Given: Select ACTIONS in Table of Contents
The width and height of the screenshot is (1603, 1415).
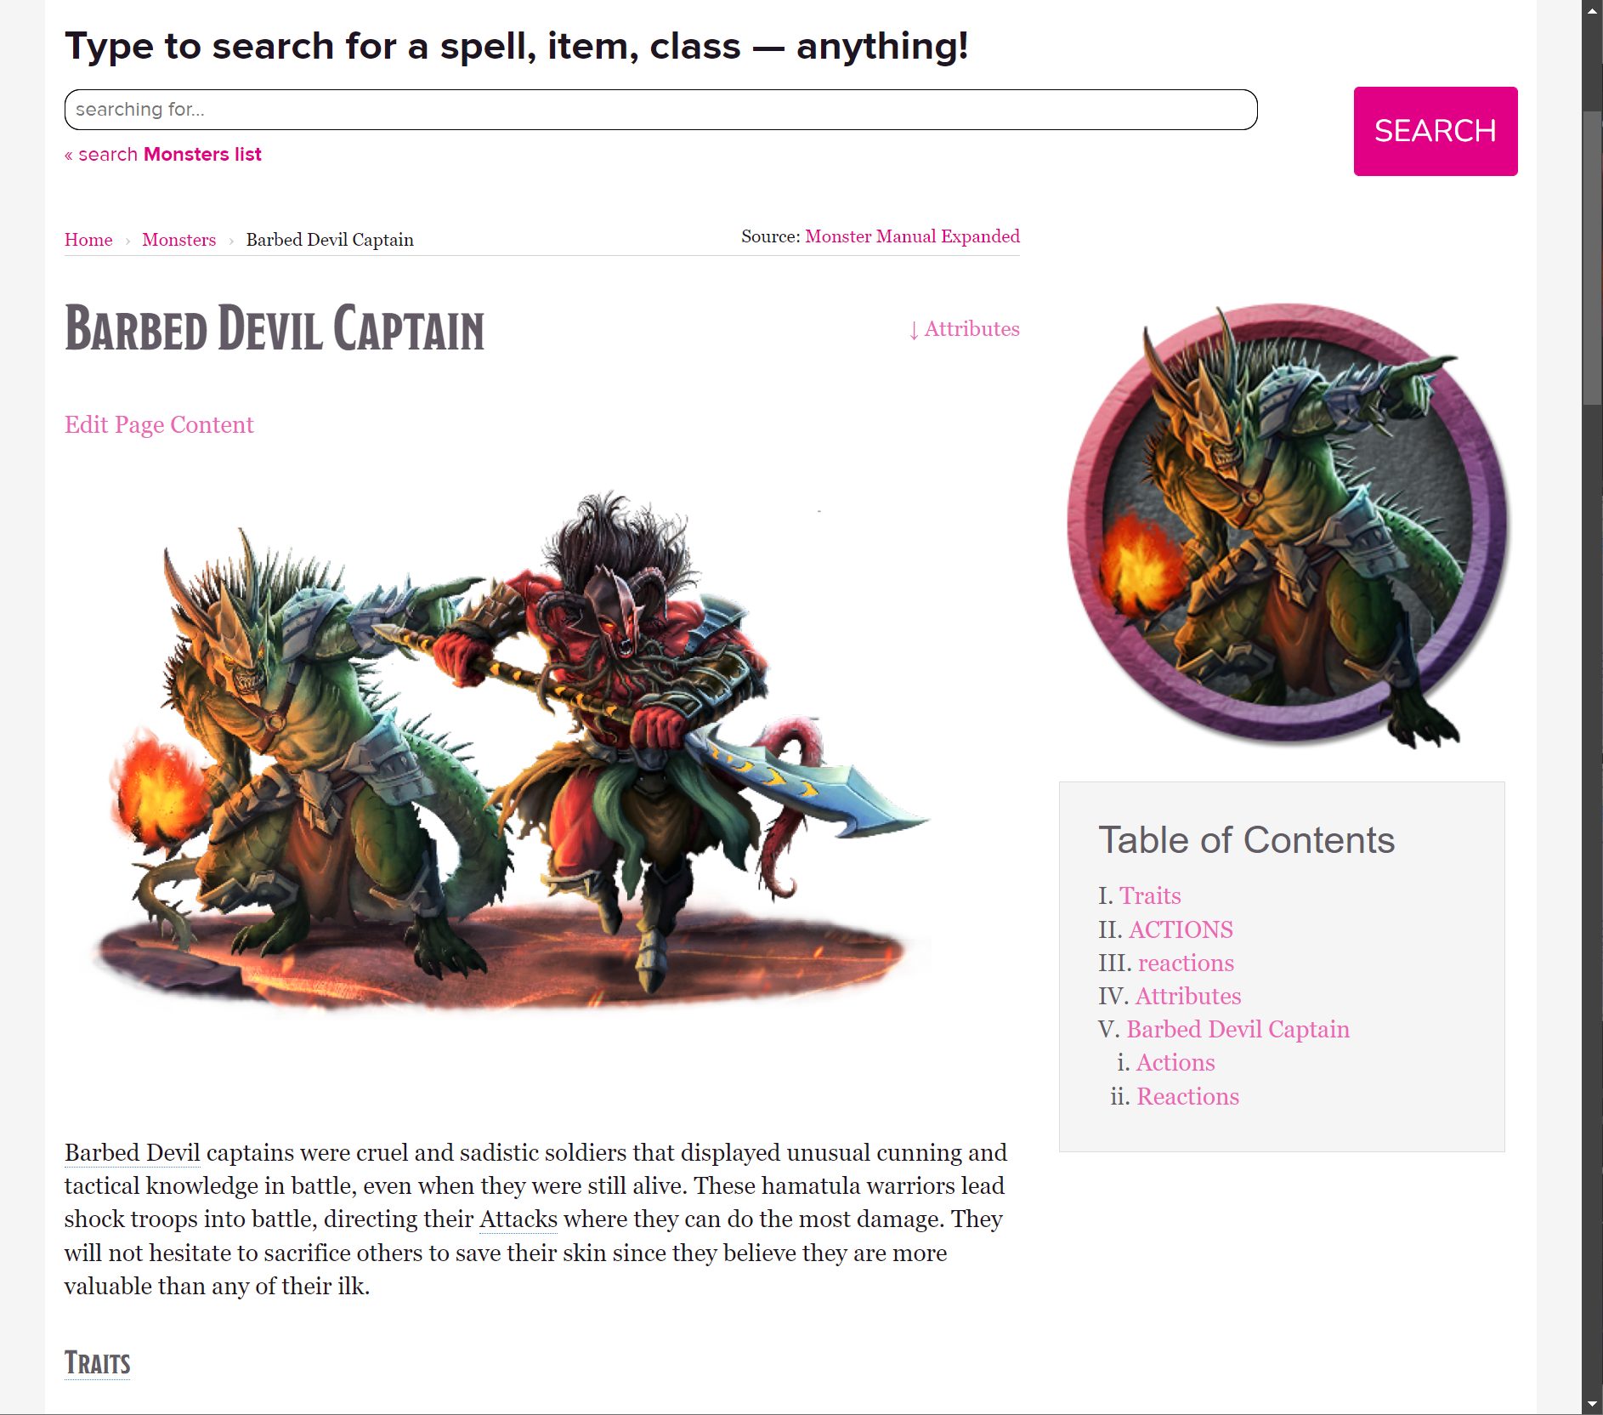Looking at the screenshot, I should (1180, 929).
